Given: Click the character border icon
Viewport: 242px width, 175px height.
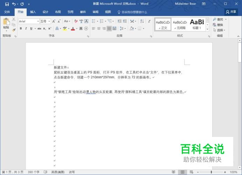Looking at the screenshot, I should click(x=86, y=21).
